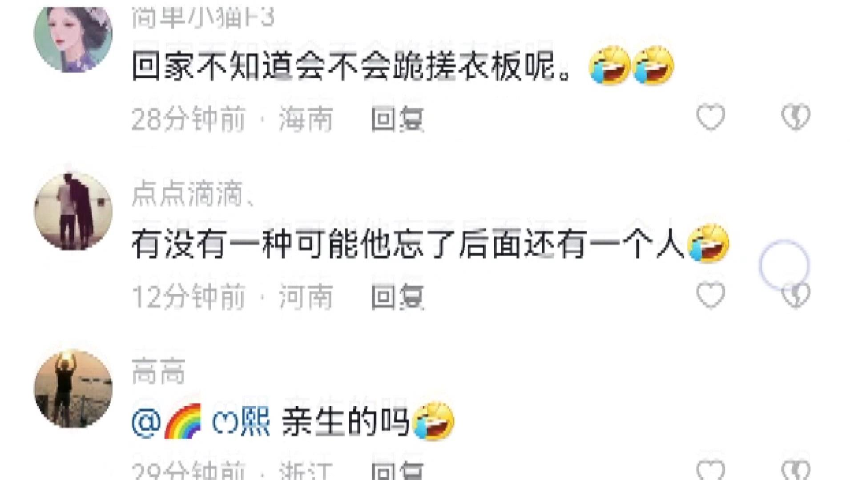Image resolution: width=854 pixels, height=480 pixels.
Task: Tap broken-heart dislike on 点点滴滴's comment
Action: point(796,295)
